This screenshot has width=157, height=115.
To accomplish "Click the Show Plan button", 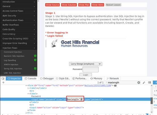I will point(84,5).
